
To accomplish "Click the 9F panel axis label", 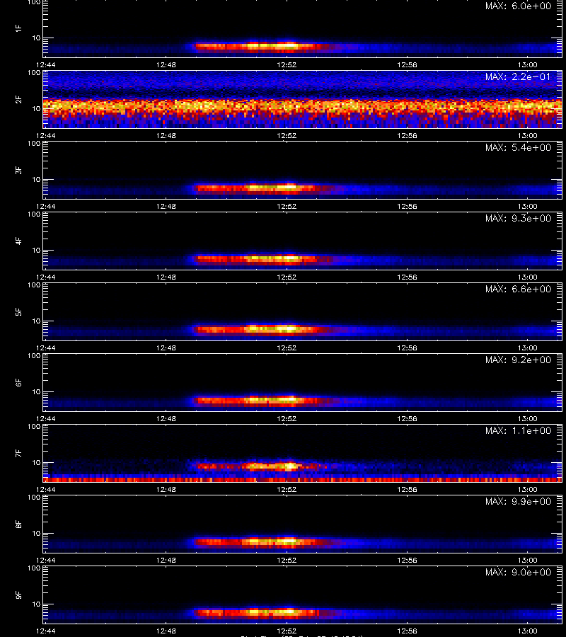I will pos(18,595).
